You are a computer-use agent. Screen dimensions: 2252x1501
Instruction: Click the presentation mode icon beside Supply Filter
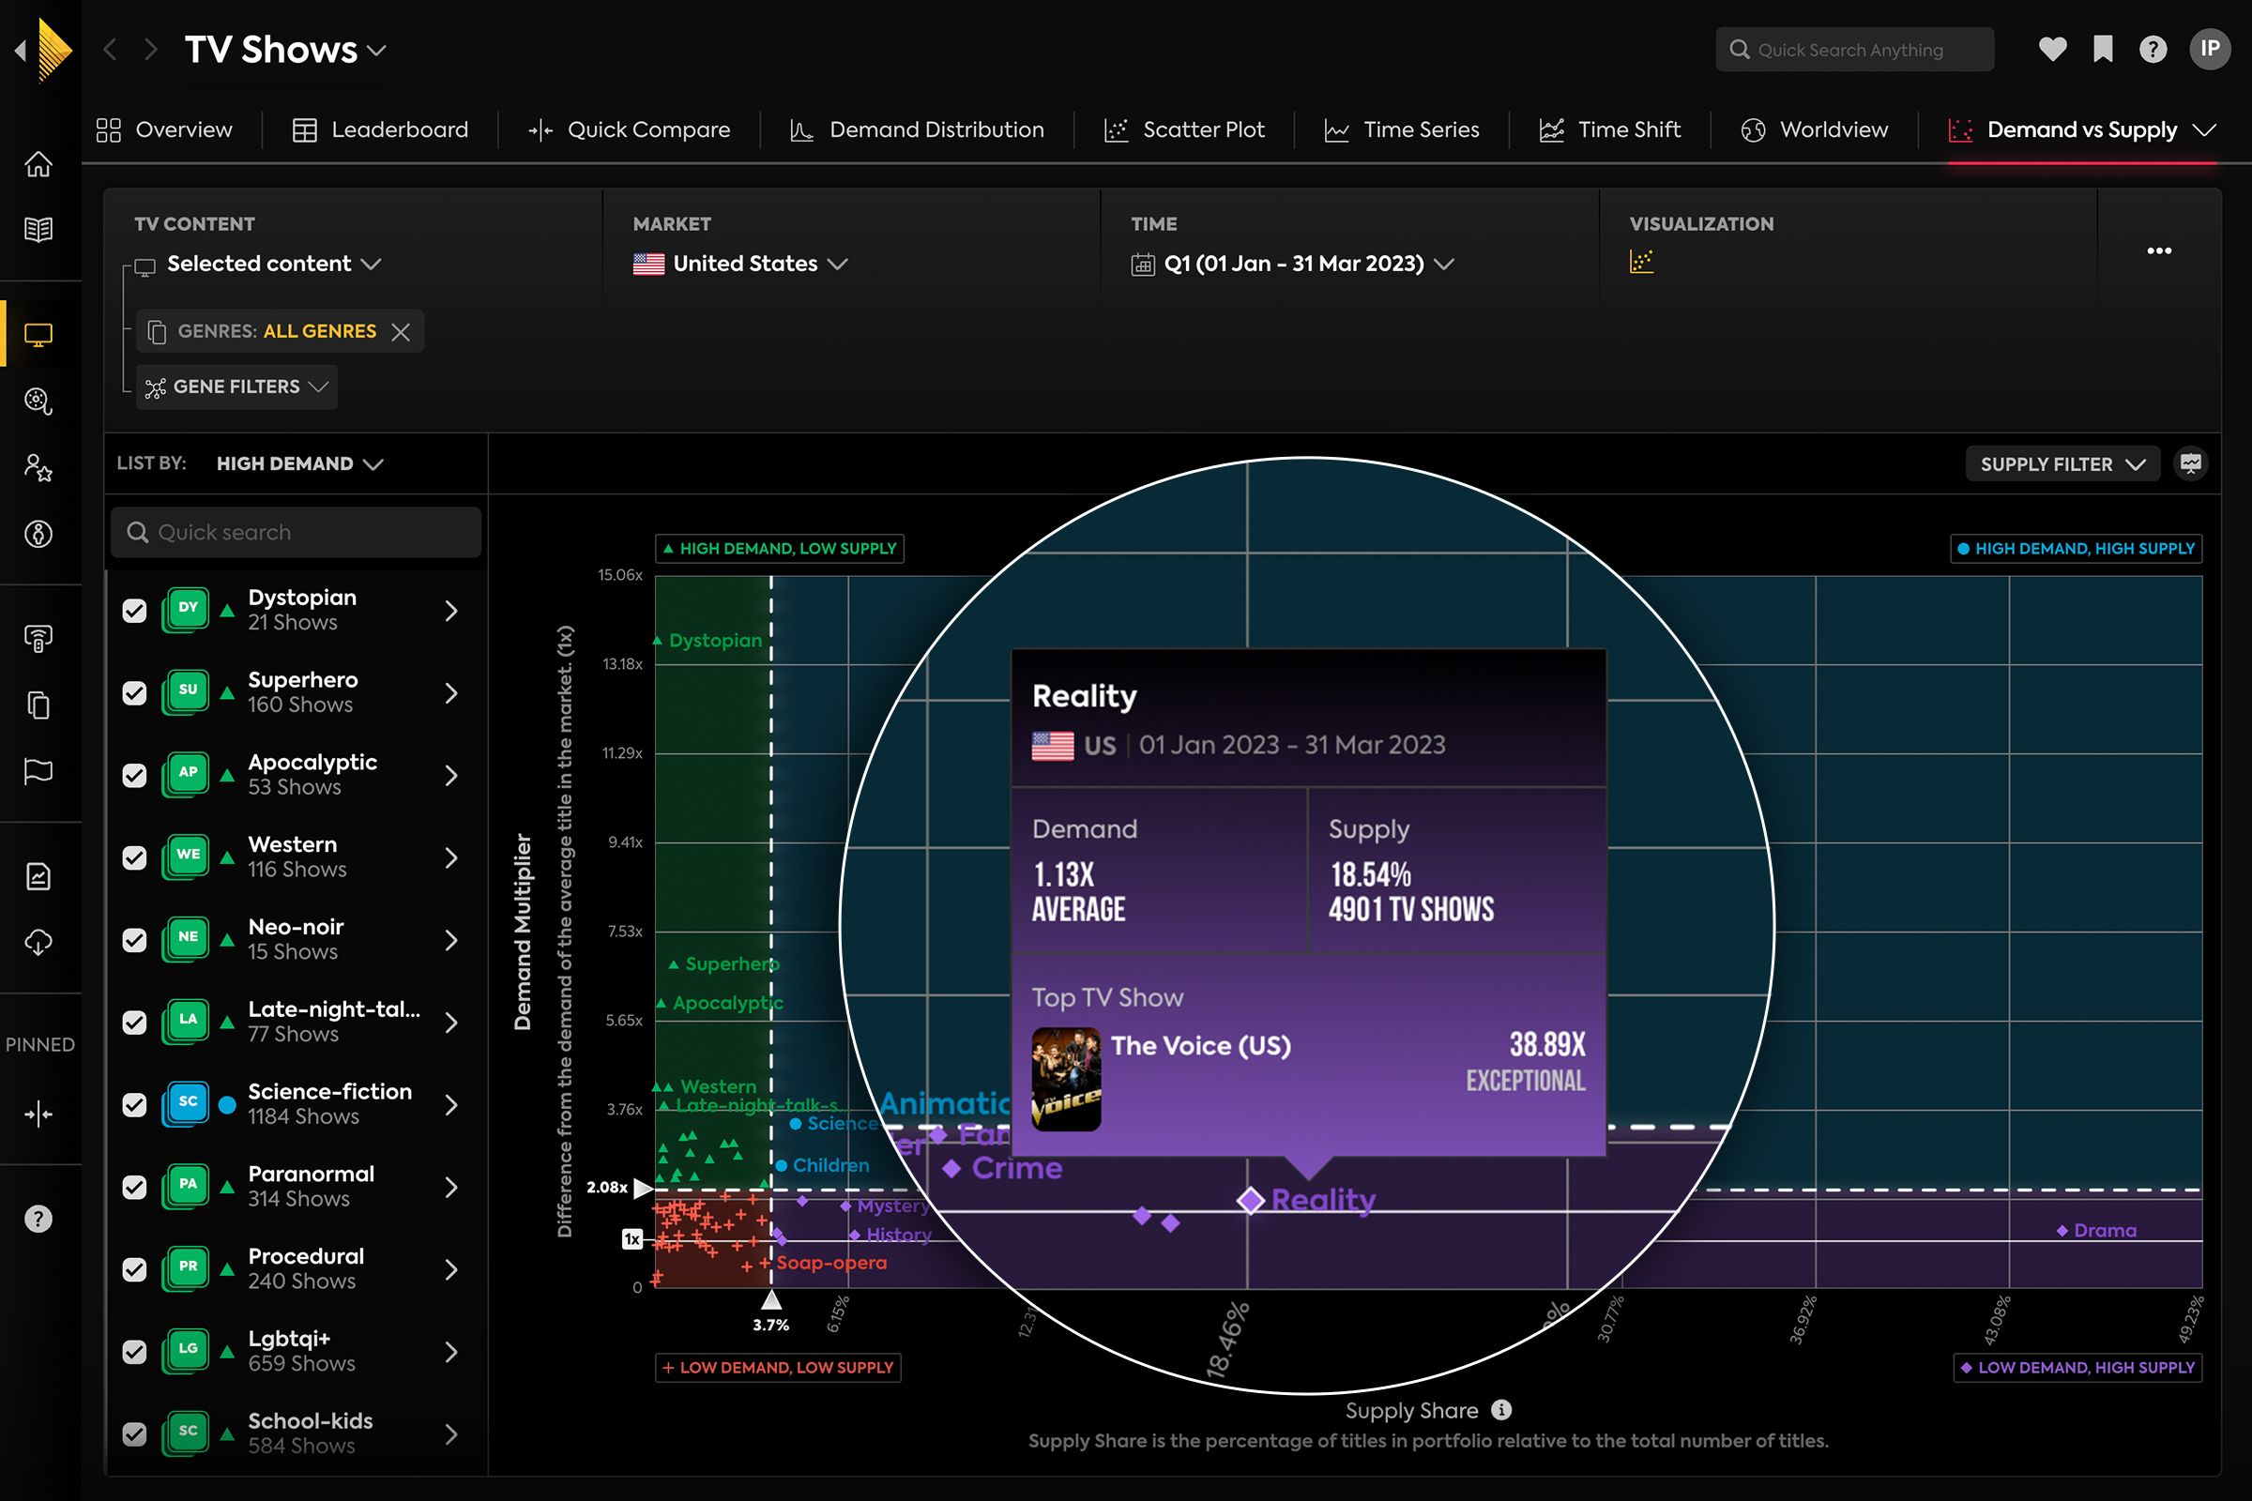tap(2191, 464)
